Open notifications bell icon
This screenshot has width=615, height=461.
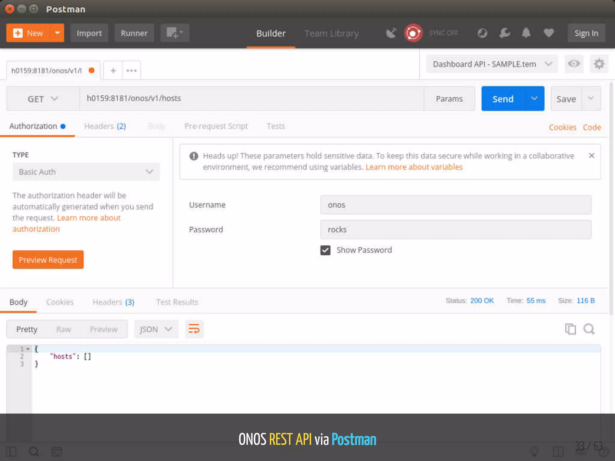tap(526, 33)
